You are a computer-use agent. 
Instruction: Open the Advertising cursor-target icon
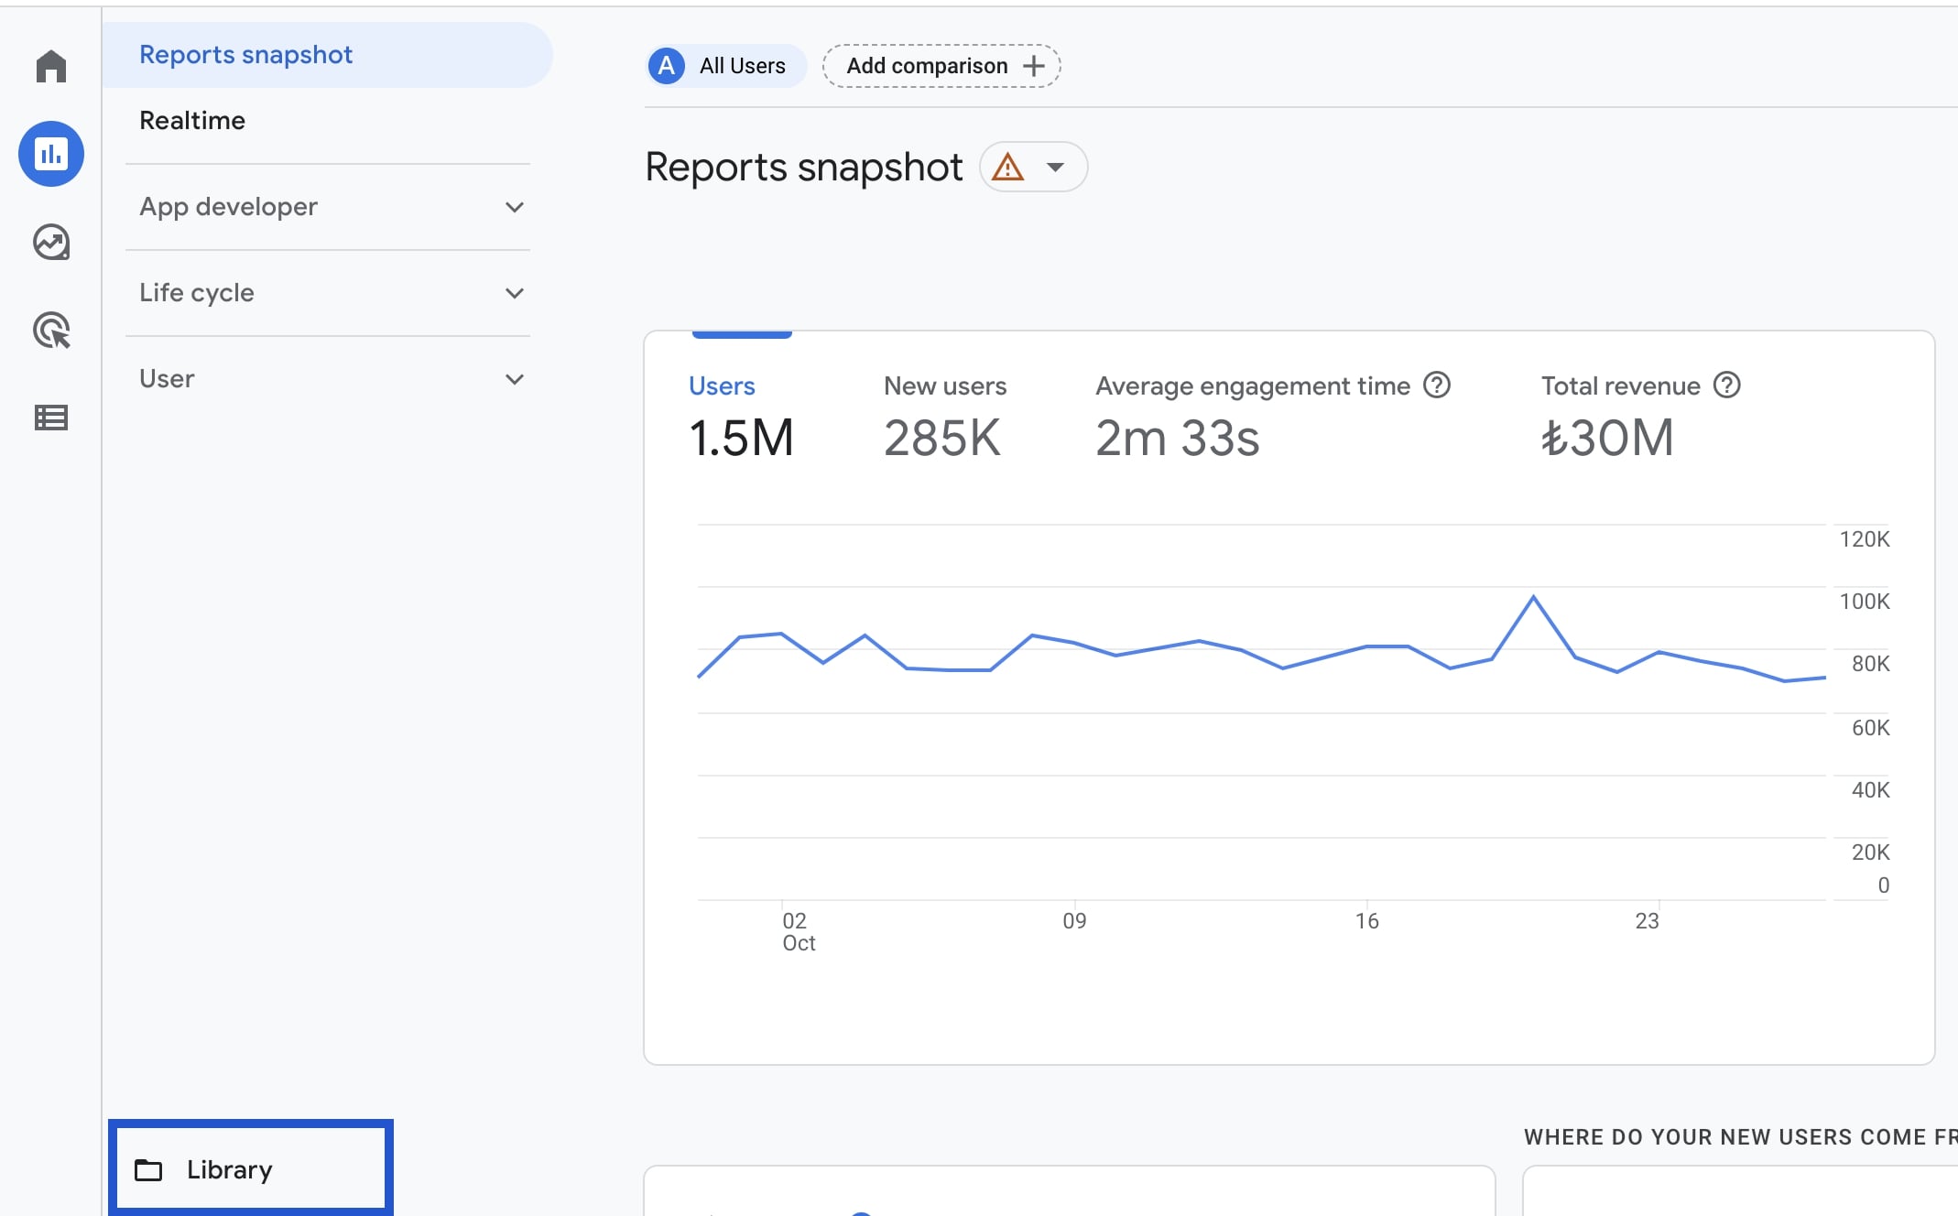point(51,331)
